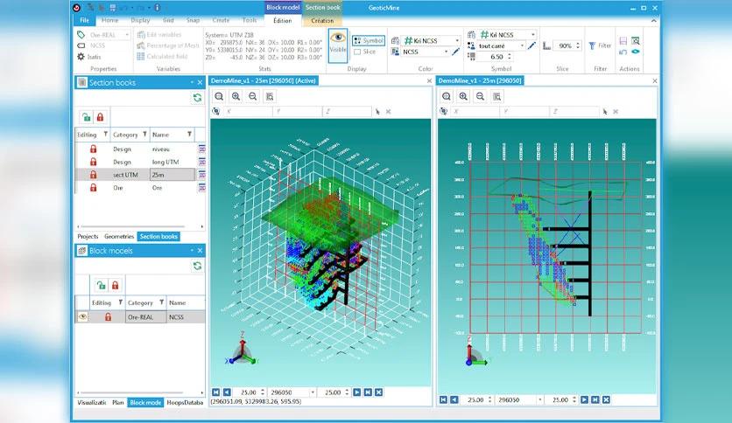Zoom in on the left 3D view
This screenshot has height=423, width=732.
tap(236, 96)
